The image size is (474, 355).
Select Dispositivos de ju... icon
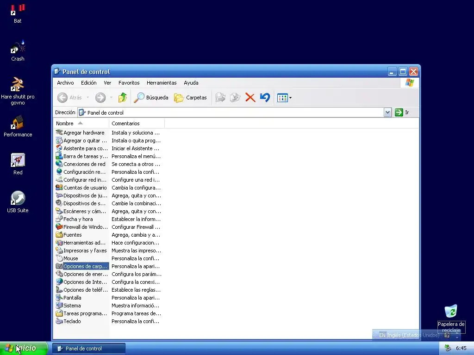(x=59, y=195)
